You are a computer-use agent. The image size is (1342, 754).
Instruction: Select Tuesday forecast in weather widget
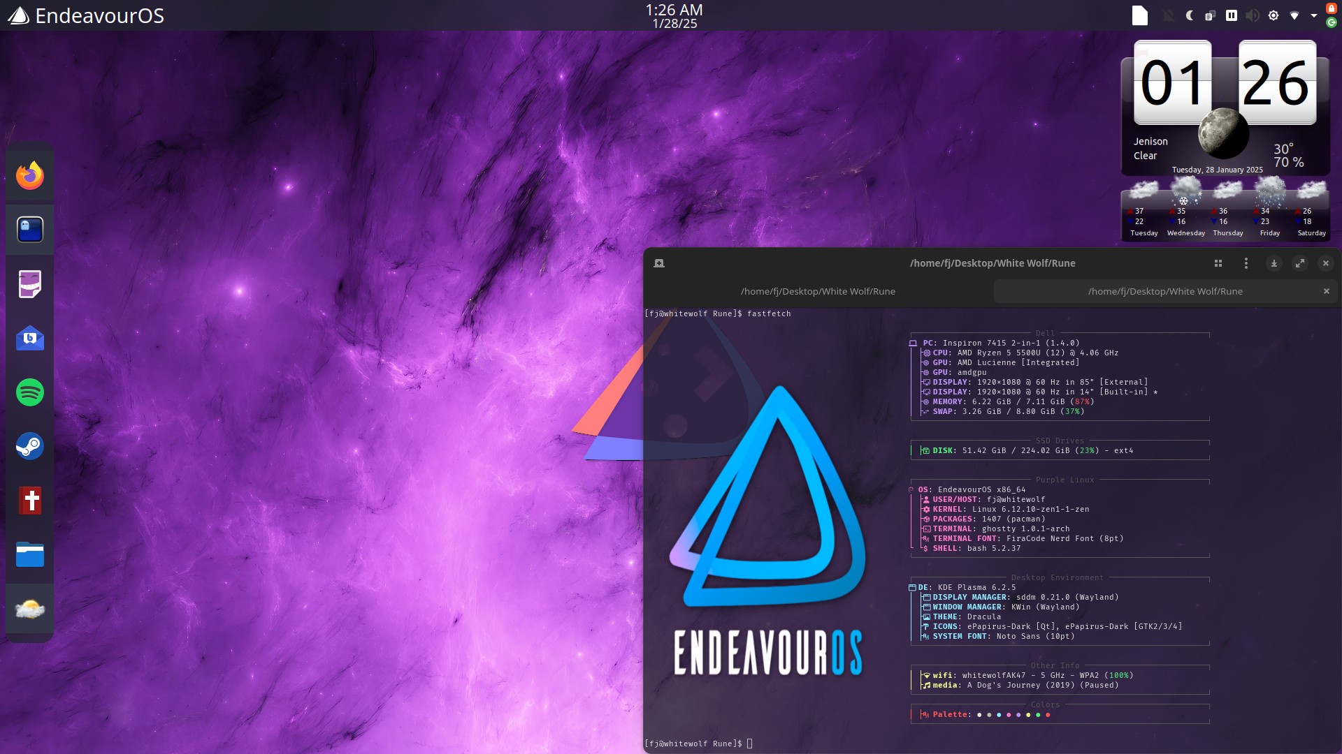tap(1143, 209)
